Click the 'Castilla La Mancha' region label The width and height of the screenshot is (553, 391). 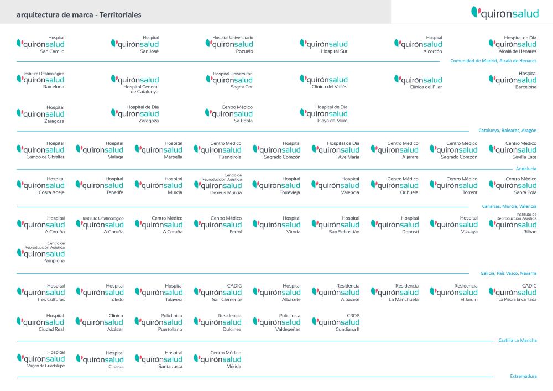(x=518, y=340)
